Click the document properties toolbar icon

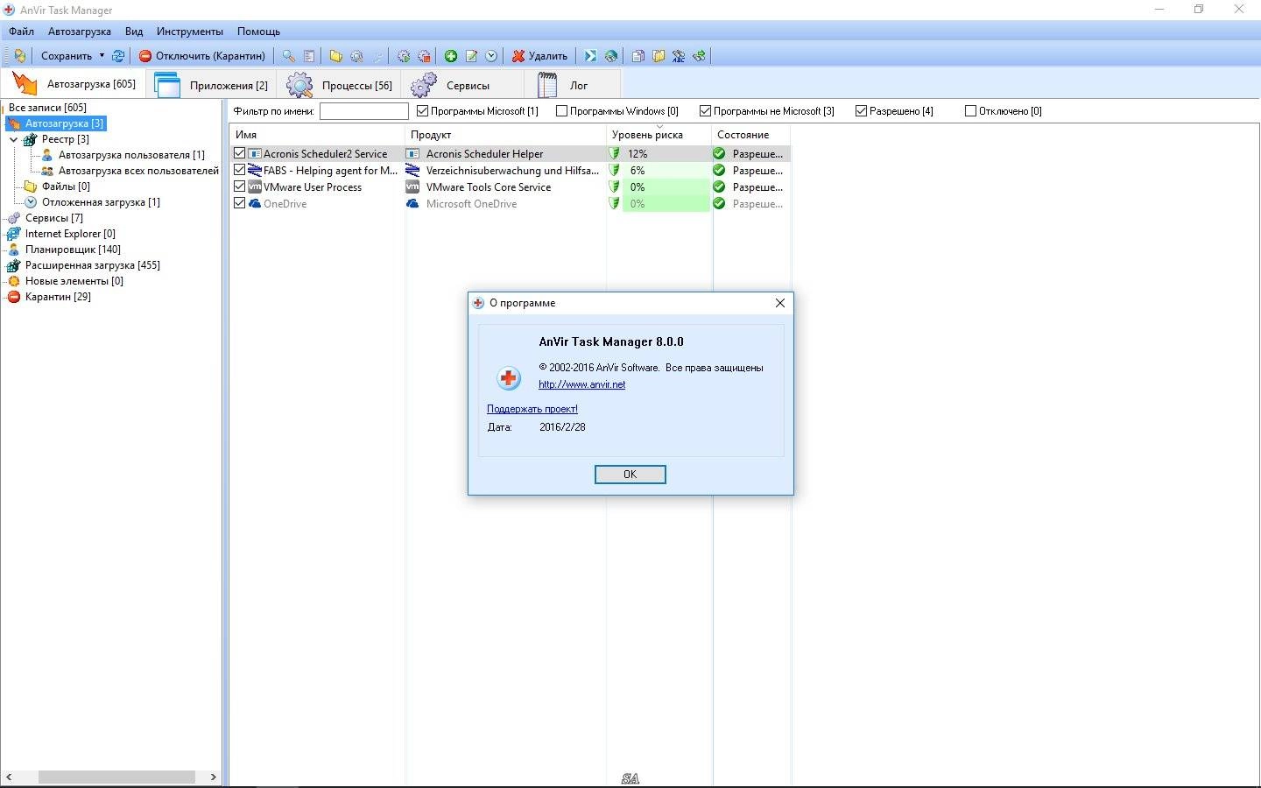[x=309, y=56]
